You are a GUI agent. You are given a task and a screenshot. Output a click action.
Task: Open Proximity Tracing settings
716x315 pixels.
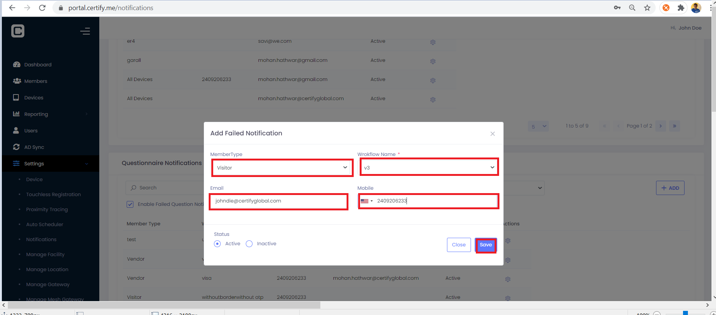(47, 210)
